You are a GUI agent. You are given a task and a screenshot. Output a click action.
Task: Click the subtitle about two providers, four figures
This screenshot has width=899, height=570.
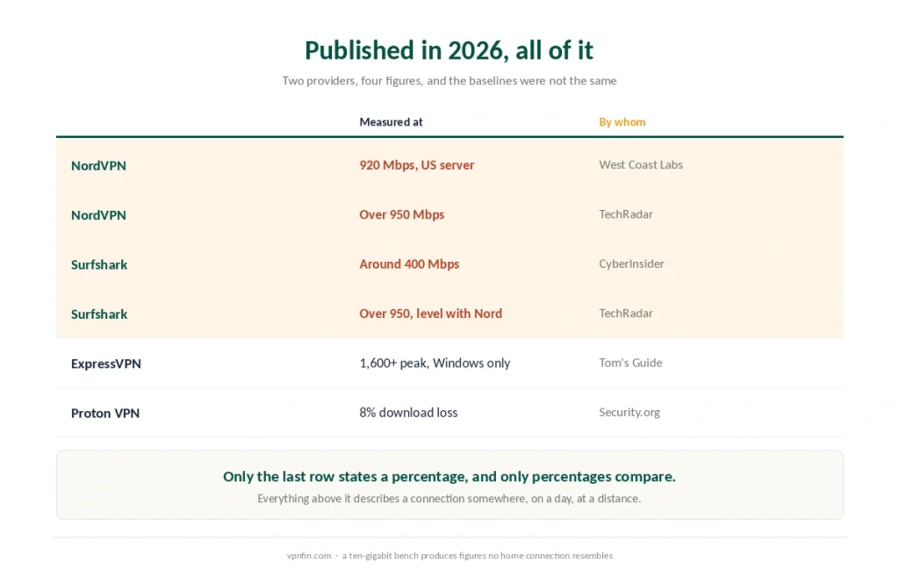pos(449,81)
